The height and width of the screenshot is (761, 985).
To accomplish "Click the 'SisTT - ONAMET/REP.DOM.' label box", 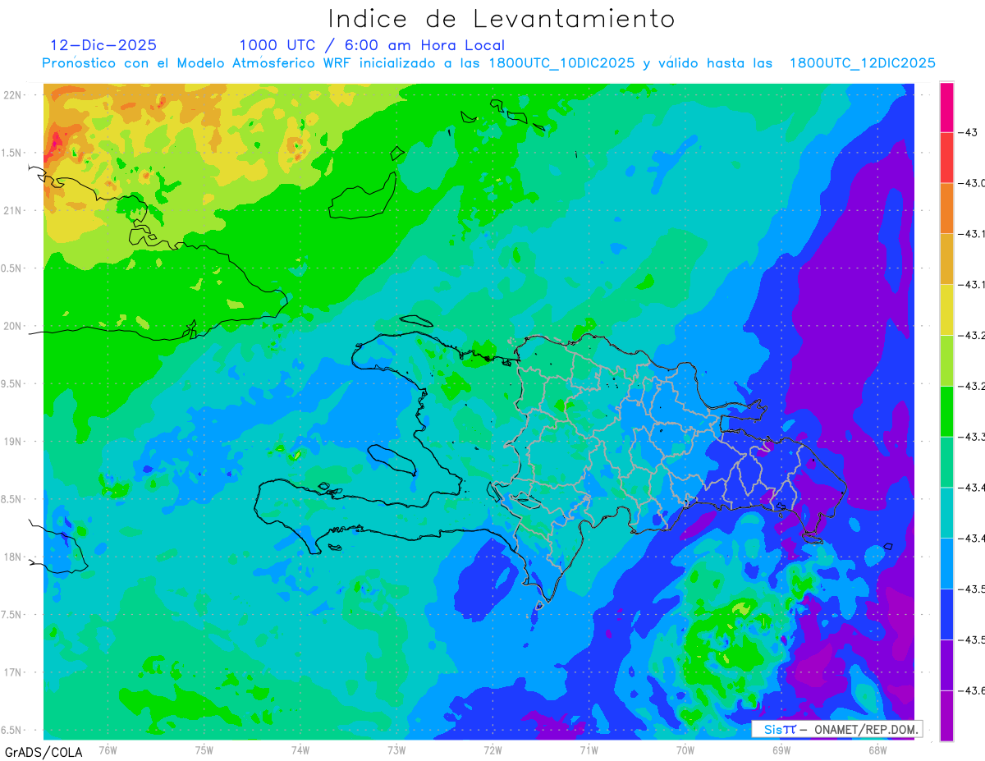I will pyautogui.click(x=837, y=729).
